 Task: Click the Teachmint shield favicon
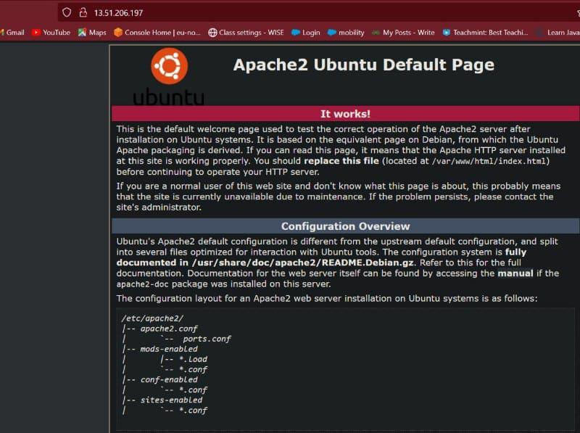coord(447,33)
